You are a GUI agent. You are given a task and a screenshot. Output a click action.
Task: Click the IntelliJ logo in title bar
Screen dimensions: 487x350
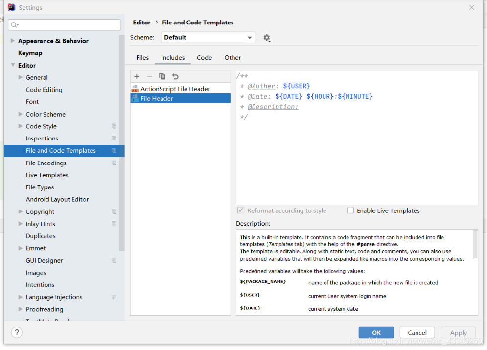[x=11, y=7]
